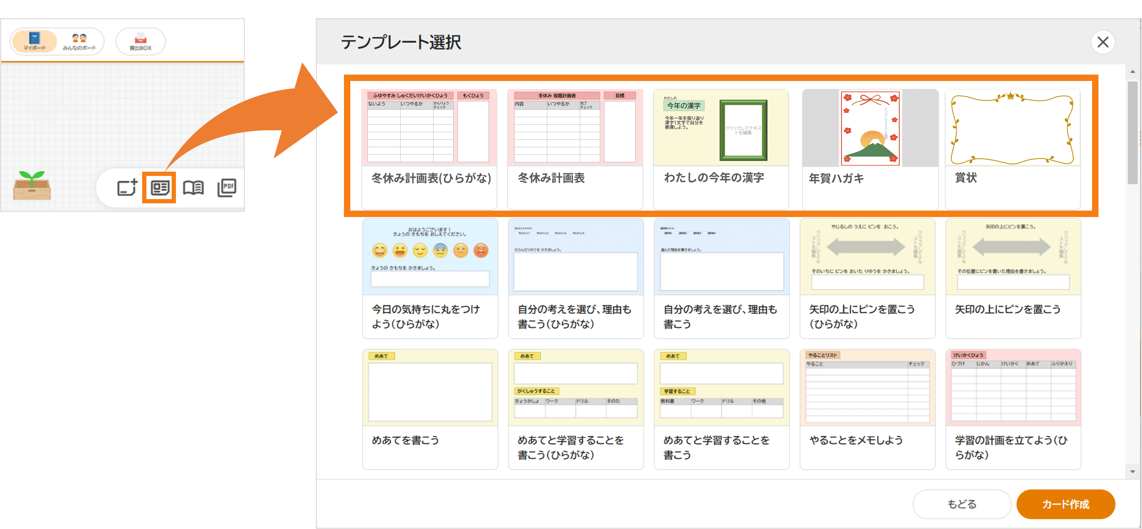Choose the 賞状 template

[x=1013, y=149]
